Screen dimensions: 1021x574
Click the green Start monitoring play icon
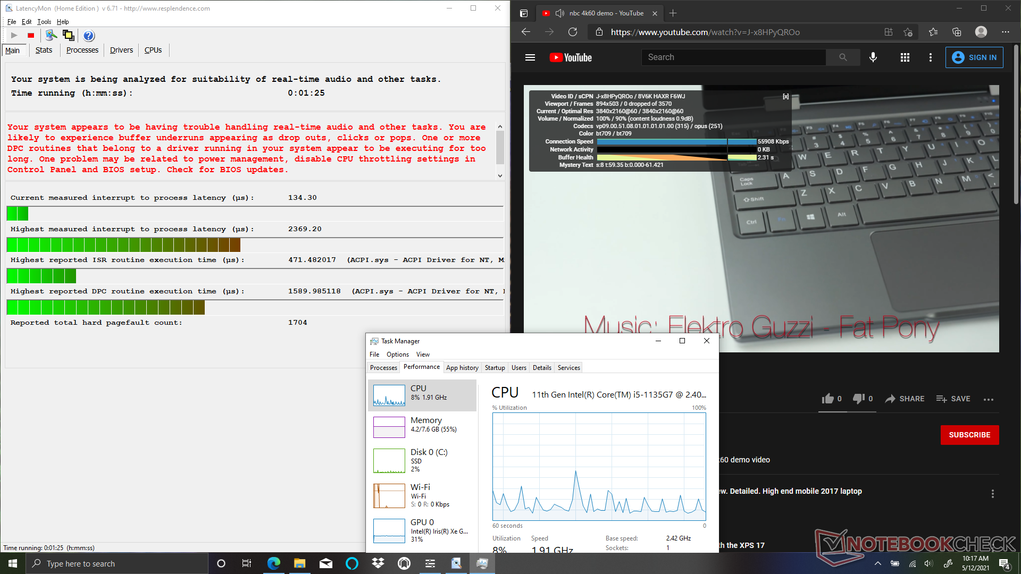pos(14,36)
